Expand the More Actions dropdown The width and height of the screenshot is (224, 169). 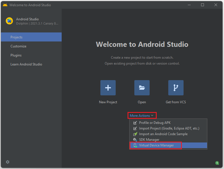pyautogui.click(x=142, y=116)
